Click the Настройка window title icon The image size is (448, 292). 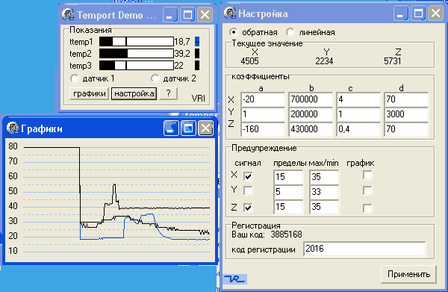click(230, 13)
